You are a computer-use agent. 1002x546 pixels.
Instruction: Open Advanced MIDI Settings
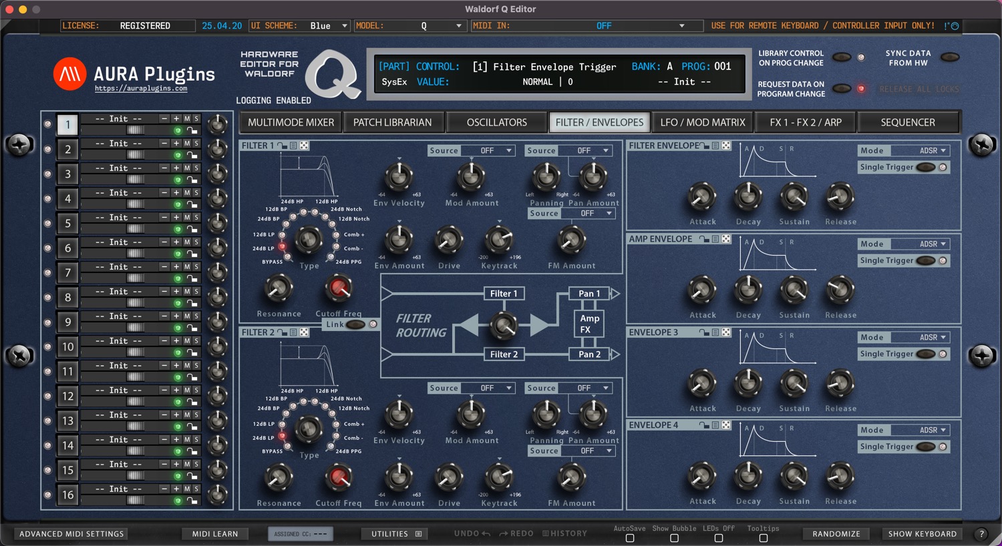71,534
